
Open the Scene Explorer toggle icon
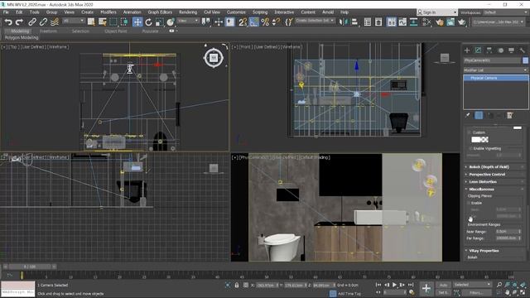368,22
